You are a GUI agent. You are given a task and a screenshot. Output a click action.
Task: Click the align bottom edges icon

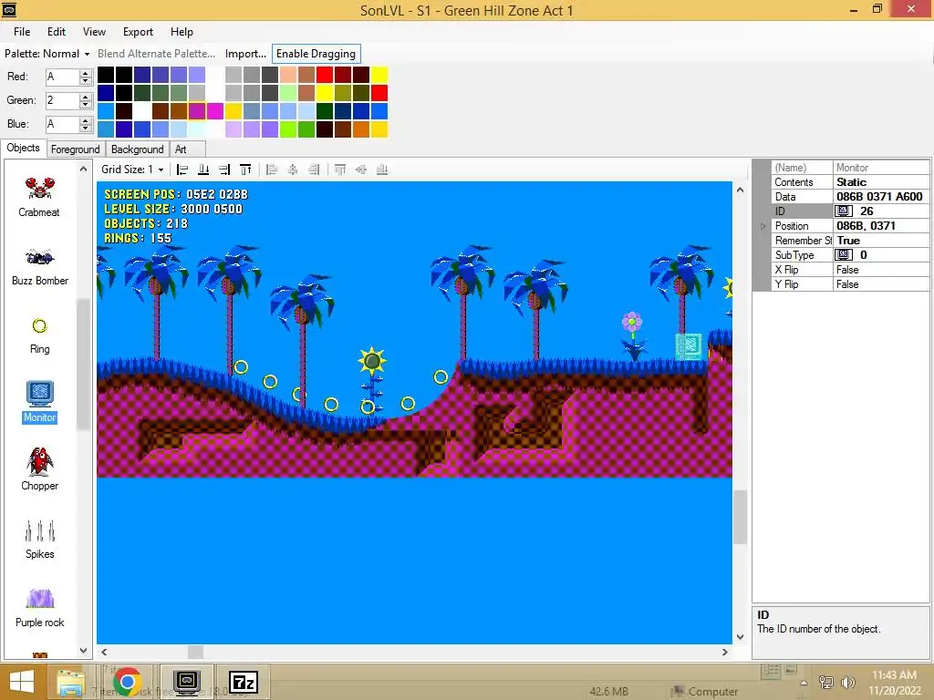pos(382,170)
